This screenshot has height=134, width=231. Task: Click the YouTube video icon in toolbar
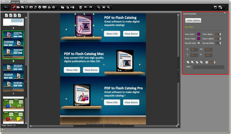[x=49, y=7]
